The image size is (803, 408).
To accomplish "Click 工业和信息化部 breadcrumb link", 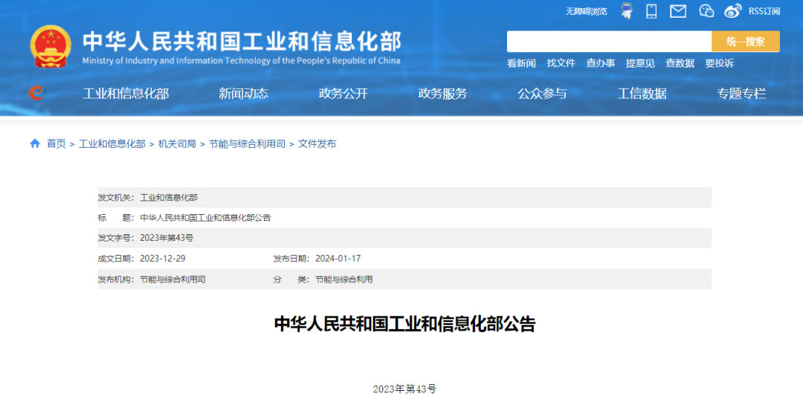I will pos(112,144).
